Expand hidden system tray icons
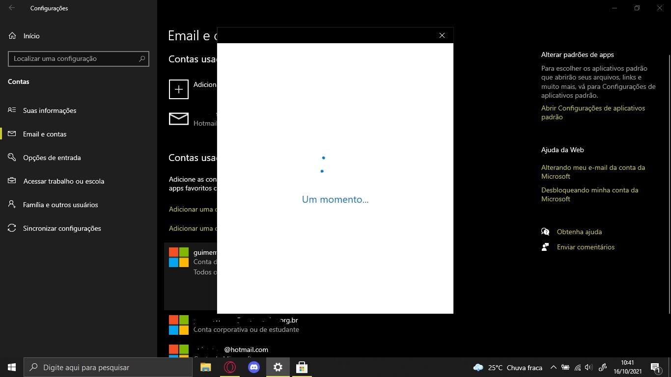 pos(554,367)
